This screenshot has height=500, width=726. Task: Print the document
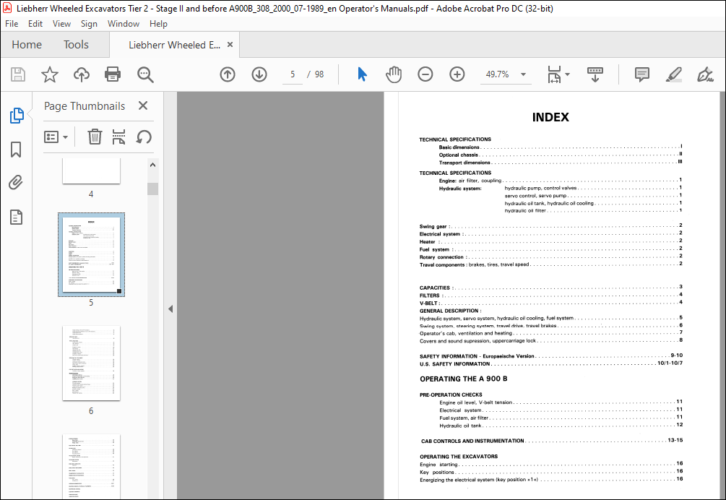click(113, 74)
